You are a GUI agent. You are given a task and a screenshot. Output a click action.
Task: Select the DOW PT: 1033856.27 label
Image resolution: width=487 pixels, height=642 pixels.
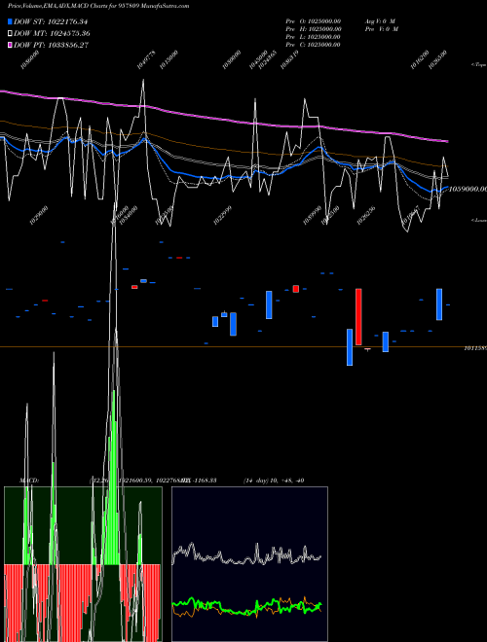click(52, 45)
